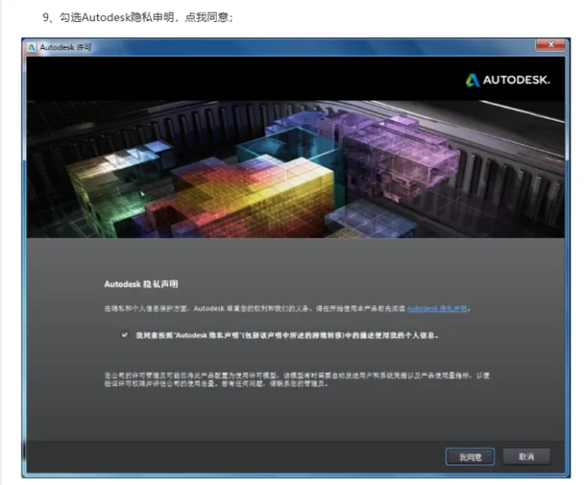The image size is (584, 485).
Task: Click the Autodesk icon in title bar
Action: coord(32,47)
